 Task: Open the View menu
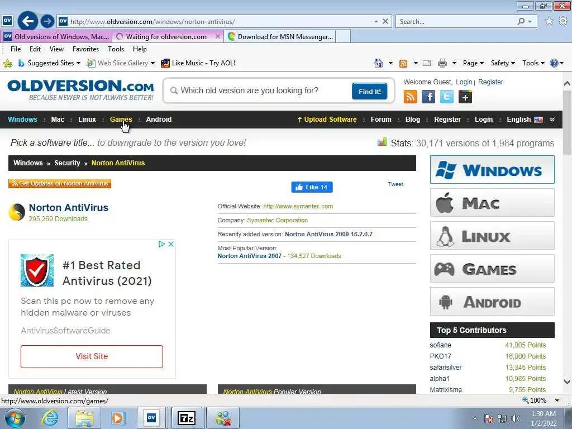(56, 49)
